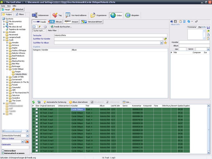Slide the folder tree horizontal scrollbar
Image resolution: width=212 pixels, height=159 pixels.
click(13, 131)
